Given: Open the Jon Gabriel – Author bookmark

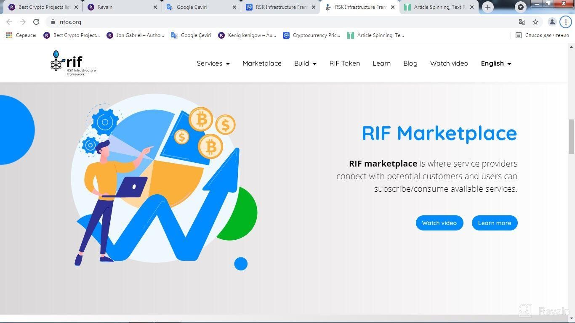Looking at the screenshot, I should click(x=136, y=35).
